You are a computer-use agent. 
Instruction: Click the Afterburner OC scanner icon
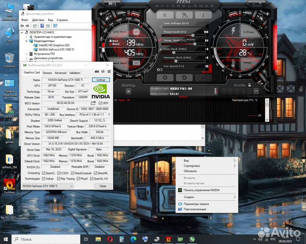click(112, 3)
